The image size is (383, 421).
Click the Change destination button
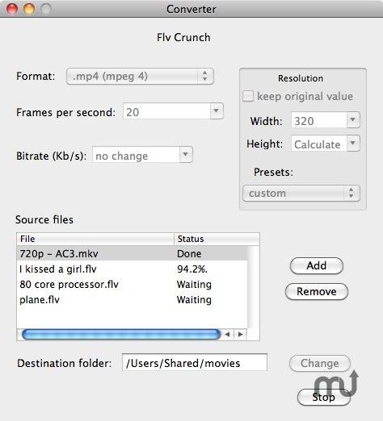point(320,364)
